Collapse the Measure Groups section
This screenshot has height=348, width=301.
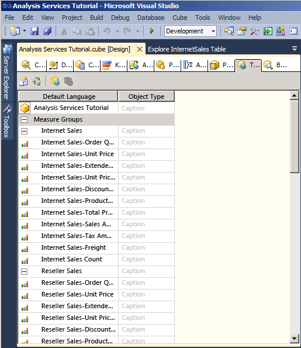coord(24,120)
